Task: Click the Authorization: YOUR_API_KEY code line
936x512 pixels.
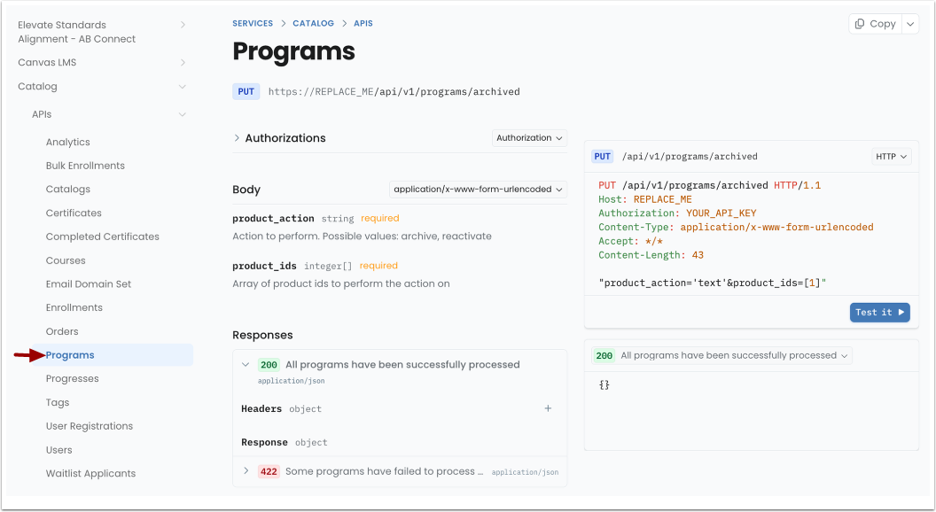Action: [x=677, y=213]
